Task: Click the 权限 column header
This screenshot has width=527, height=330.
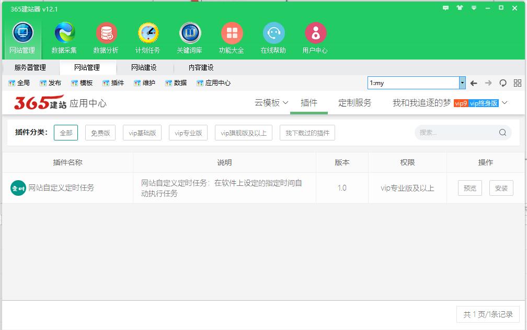Action: pyautogui.click(x=407, y=162)
